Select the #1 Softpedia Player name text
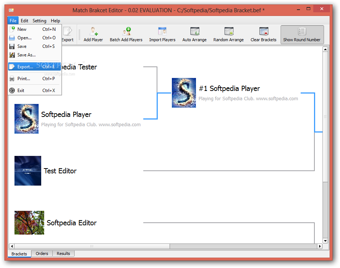 [229, 88]
